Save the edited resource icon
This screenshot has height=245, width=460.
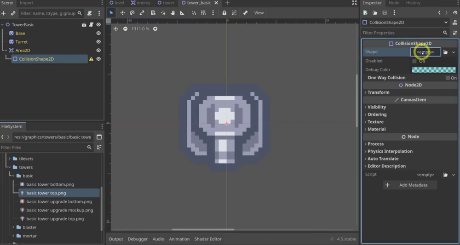pos(384,13)
